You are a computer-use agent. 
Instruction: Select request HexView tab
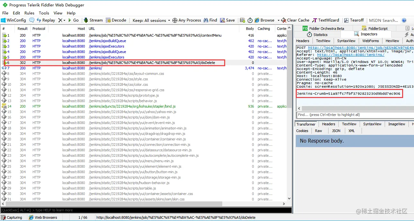[x=392, y=41]
